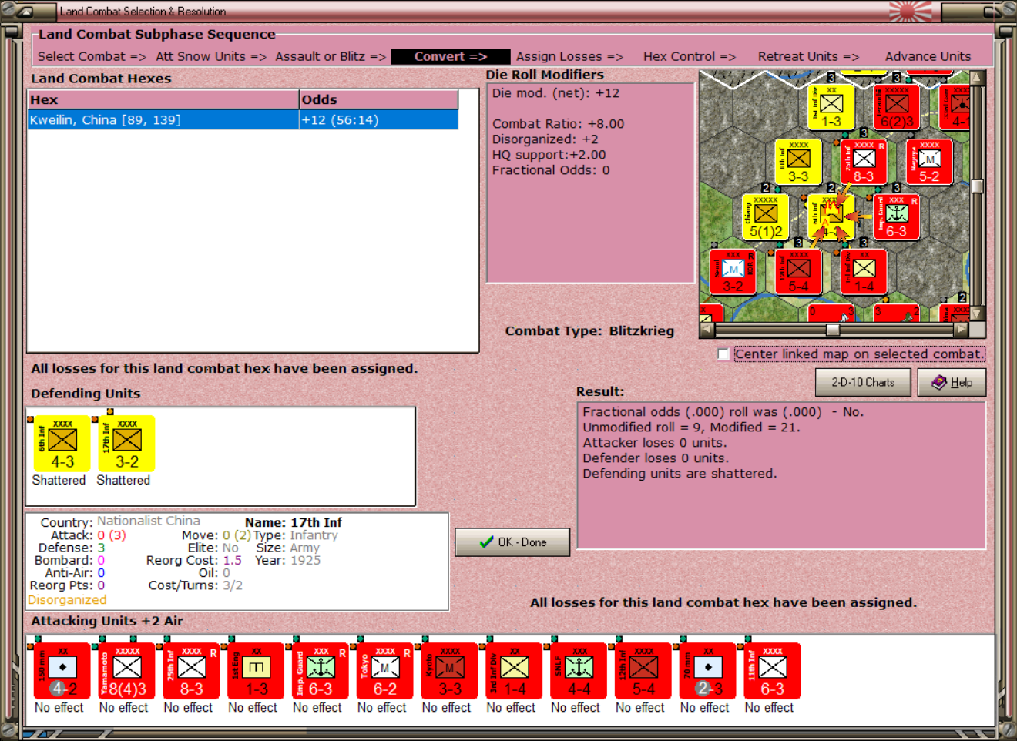Click red 8-3 infantry counter on map
Screen dimensions: 1017x741
pyautogui.click(x=864, y=162)
